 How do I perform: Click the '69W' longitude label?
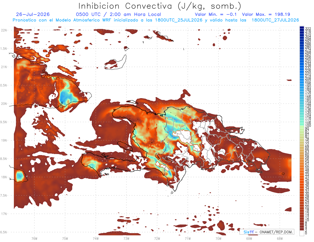pyautogui.click(x=249, y=238)
